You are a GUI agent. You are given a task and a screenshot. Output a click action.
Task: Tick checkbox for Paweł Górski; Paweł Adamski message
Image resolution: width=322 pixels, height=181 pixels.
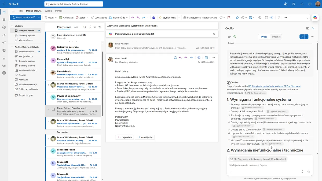click(x=53, y=109)
